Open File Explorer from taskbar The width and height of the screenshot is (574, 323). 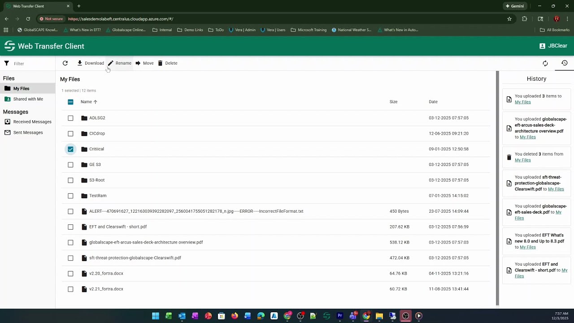379,316
